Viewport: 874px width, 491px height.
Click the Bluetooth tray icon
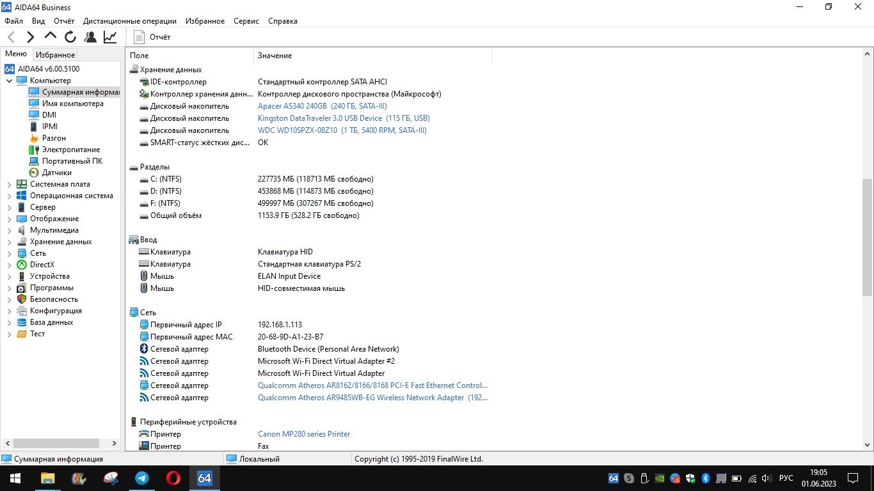point(706,478)
